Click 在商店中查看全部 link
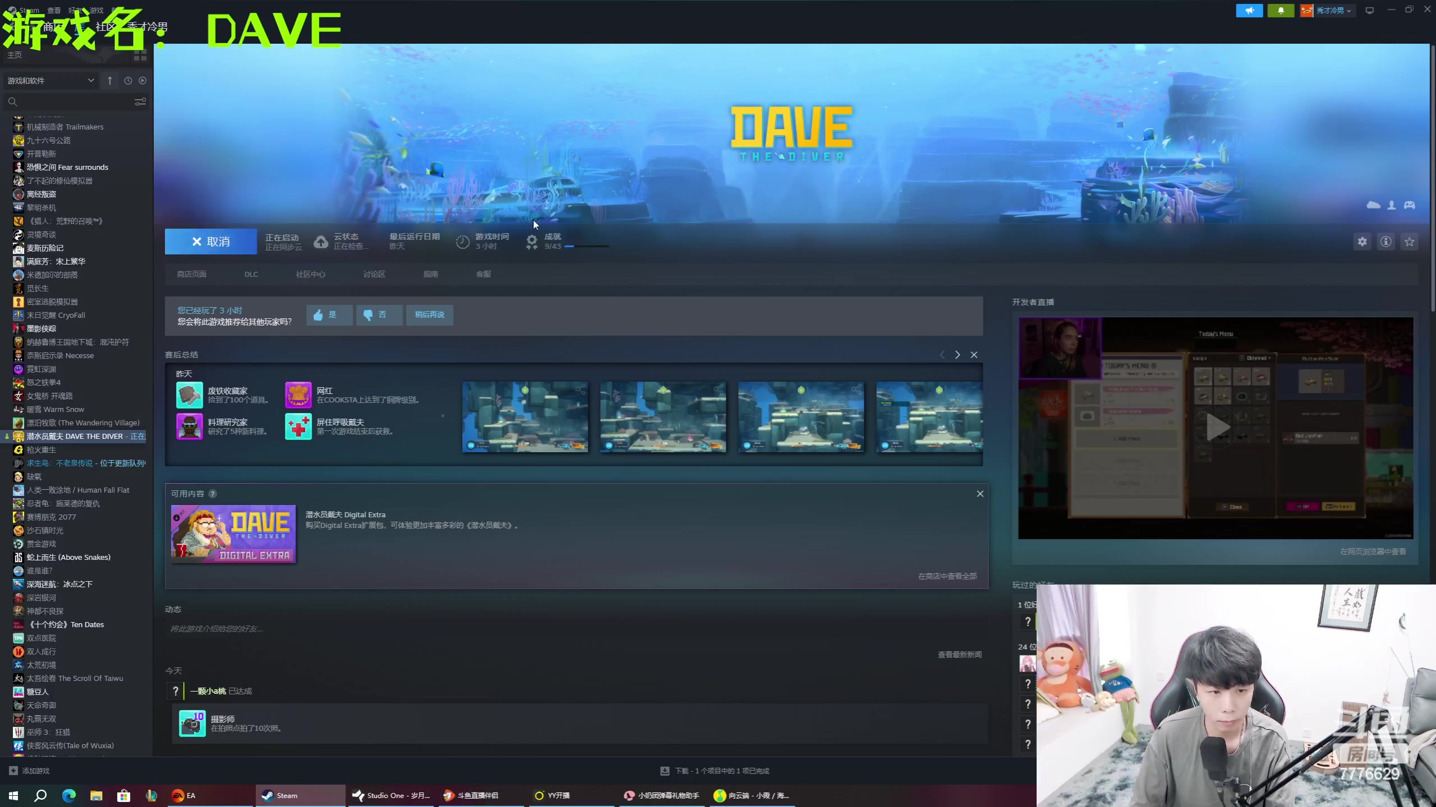This screenshot has width=1436, height=807. 947,576
